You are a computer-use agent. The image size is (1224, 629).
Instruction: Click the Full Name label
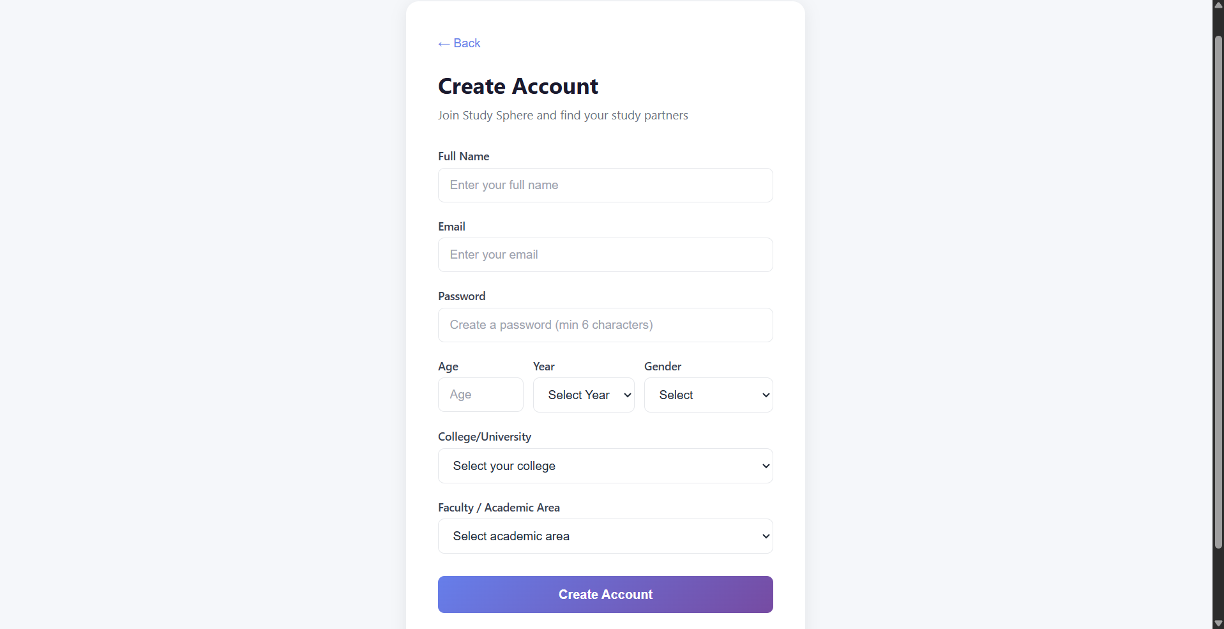click(x=464, y=156)
